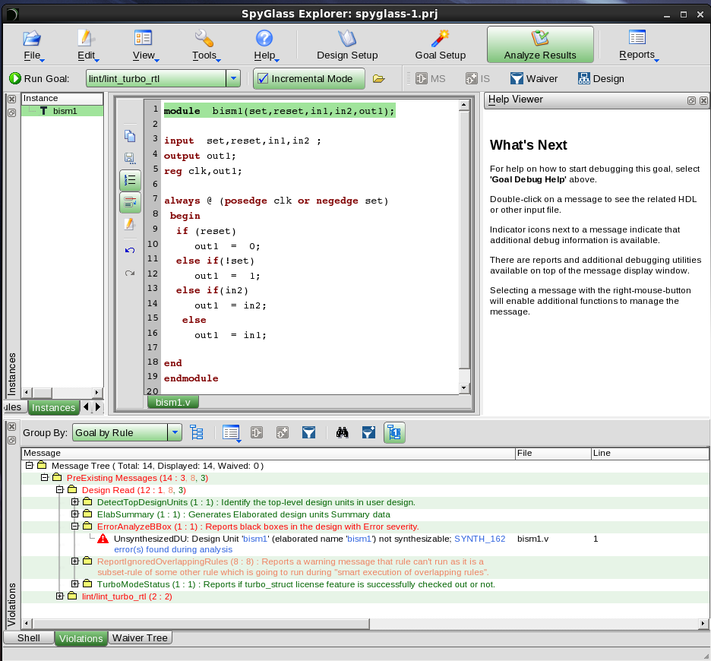
Task: Toggle Incremental Mode checkbox
Action: point(263,79)
